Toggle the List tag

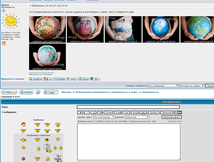point(126,113)
